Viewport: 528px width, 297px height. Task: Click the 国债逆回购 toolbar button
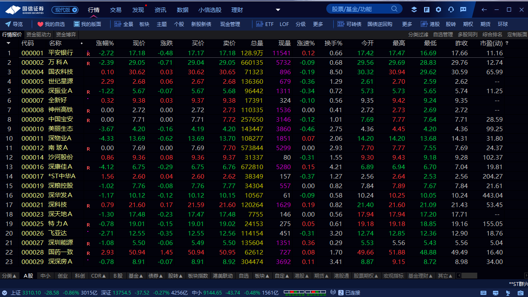[380, 24]
